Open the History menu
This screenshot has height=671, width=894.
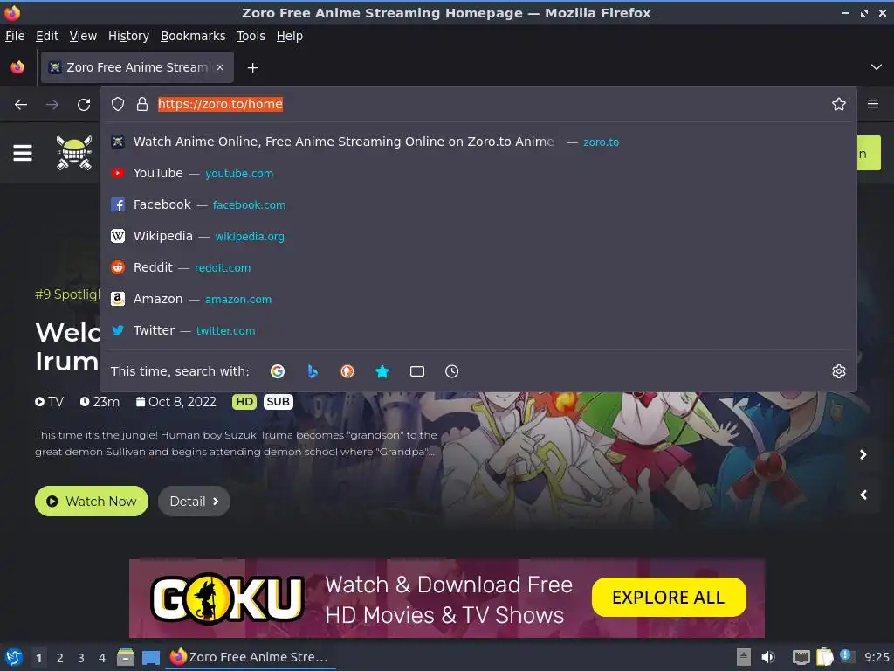(129, 36)
